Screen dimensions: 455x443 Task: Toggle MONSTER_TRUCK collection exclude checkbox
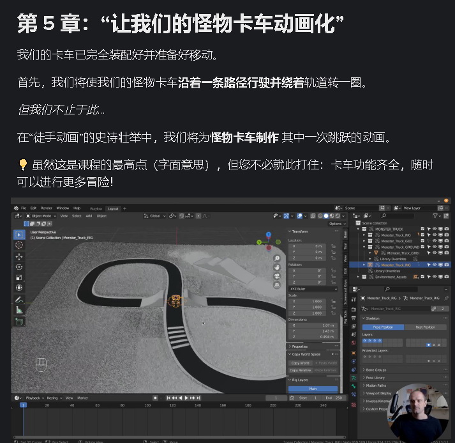pyautogui.click(x=422, y=229)
